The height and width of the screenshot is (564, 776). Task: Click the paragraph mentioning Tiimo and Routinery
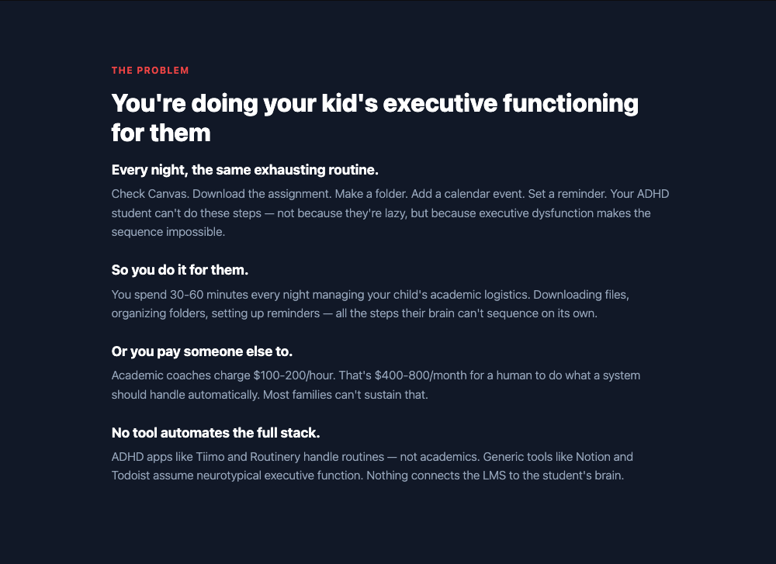(372, 466)
